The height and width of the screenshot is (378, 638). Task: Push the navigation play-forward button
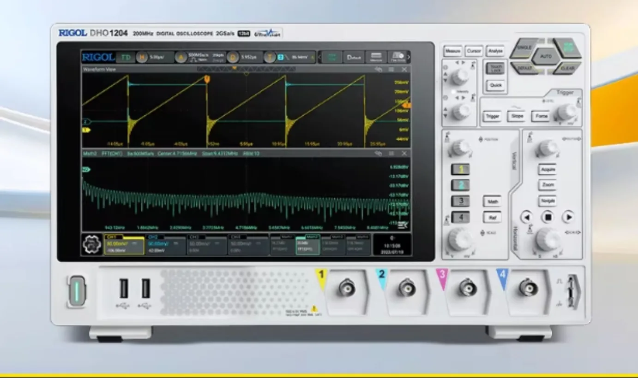tap(568, 217)
